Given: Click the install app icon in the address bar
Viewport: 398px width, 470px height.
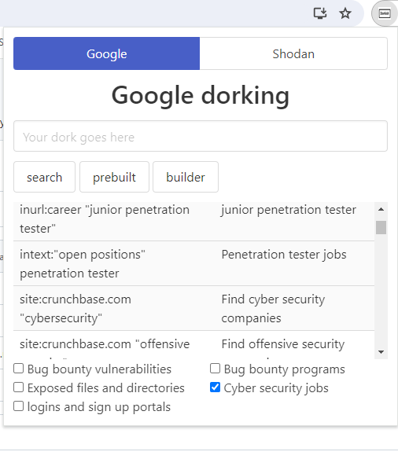Looking at the screenshot, I should (320, 13).
